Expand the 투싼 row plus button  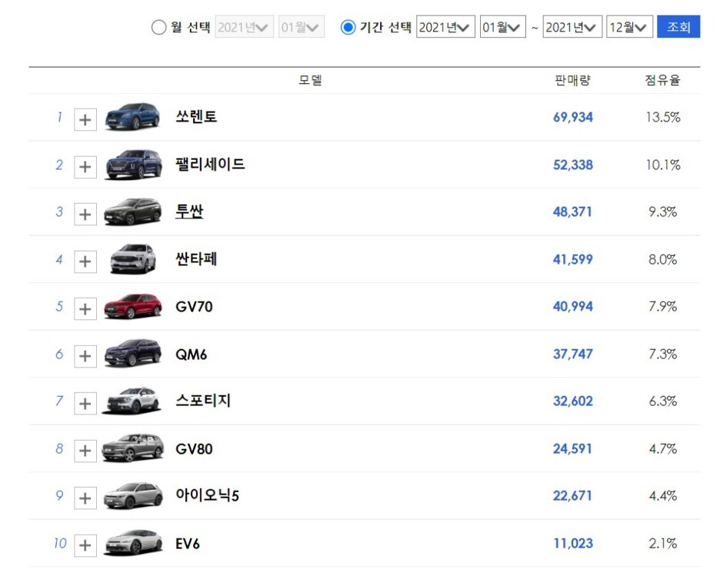click(85, 214)
